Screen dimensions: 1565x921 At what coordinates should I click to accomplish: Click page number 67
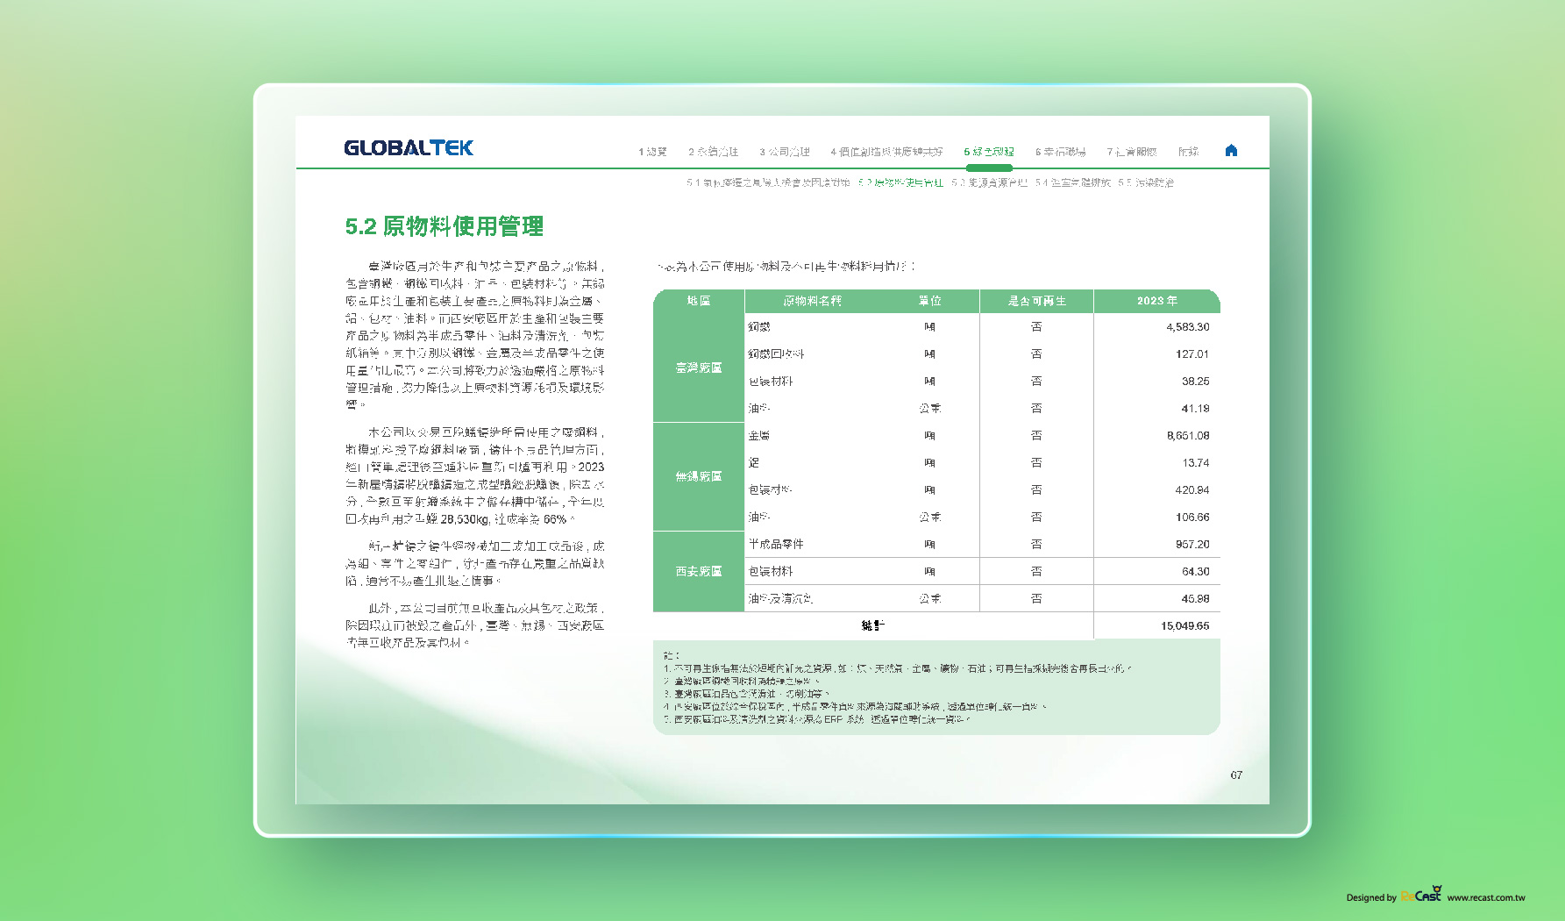pyautogui.click(x=1235, y=775)
